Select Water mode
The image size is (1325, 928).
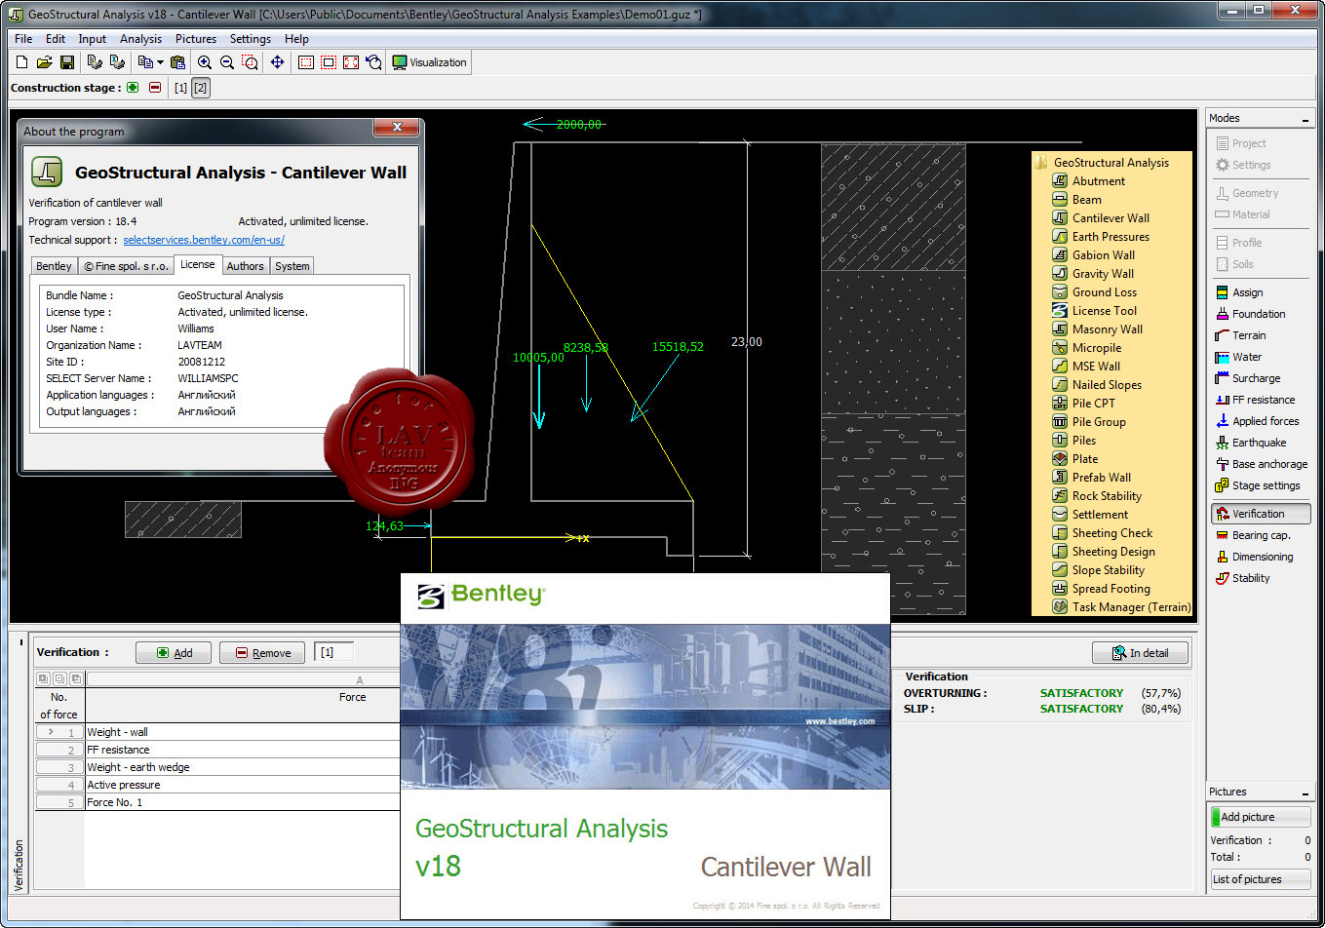(x=1246, y=357)
